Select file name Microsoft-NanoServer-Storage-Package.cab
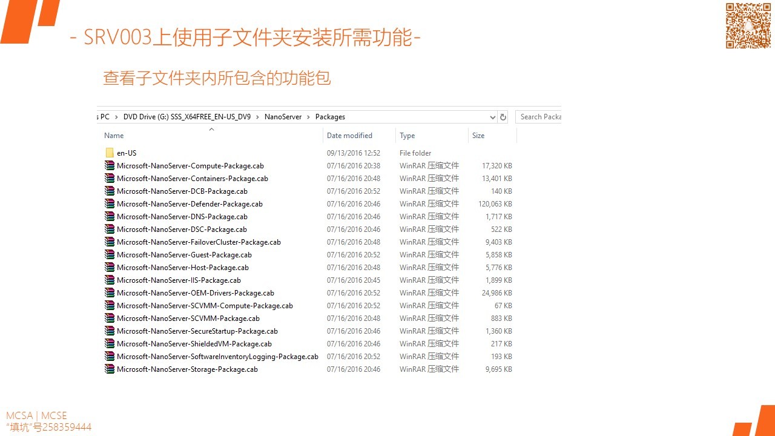 click(187, 369)
